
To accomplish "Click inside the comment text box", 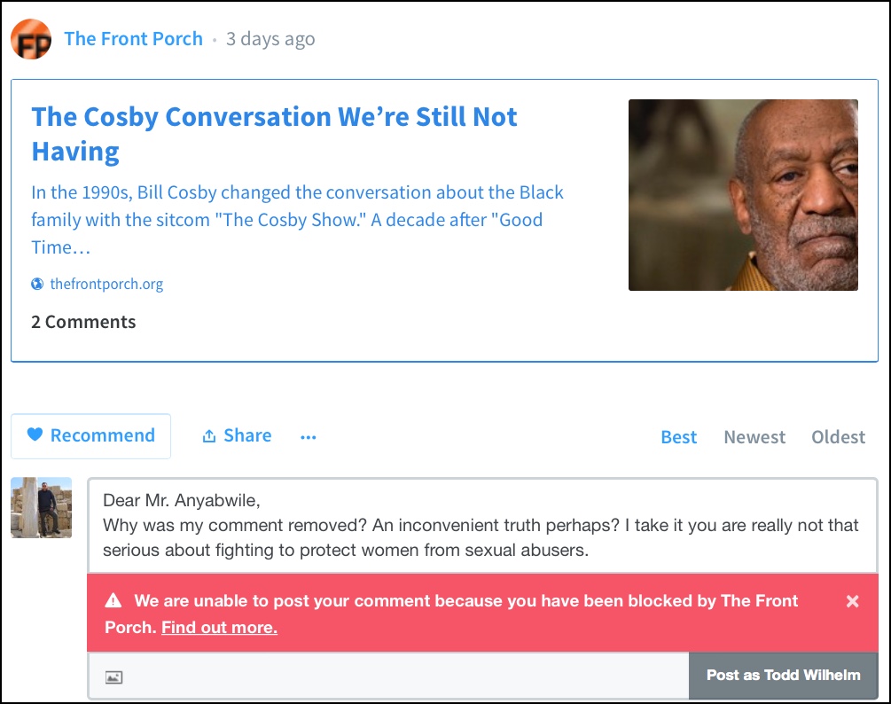I will (481, 526).
